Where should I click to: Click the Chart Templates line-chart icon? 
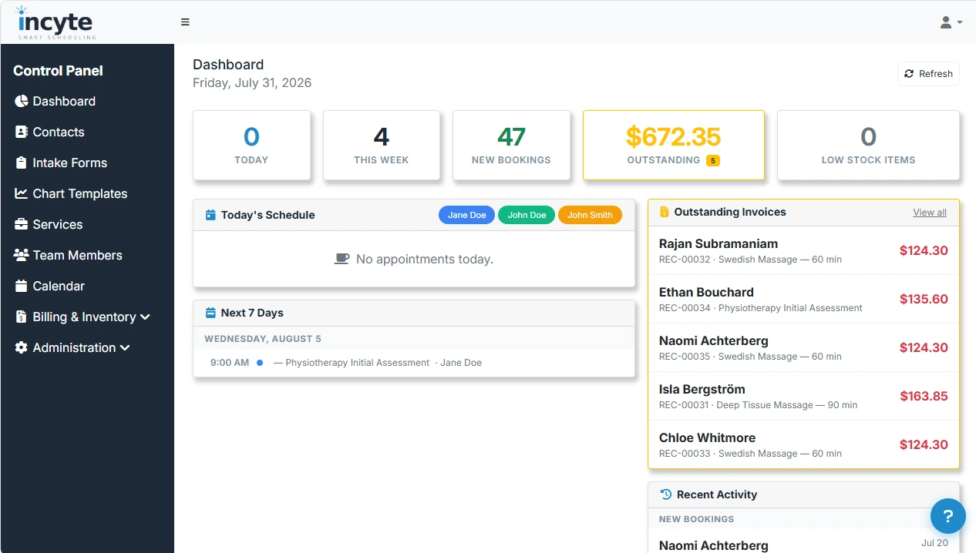(21, 193)
